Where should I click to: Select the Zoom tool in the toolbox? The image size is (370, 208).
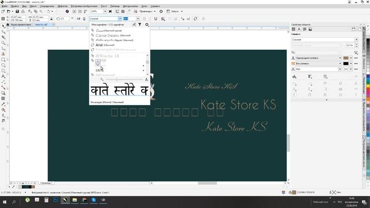click(3, 43)
